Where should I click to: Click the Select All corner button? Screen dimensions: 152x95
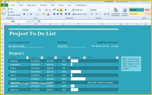[x=3, y=24]
